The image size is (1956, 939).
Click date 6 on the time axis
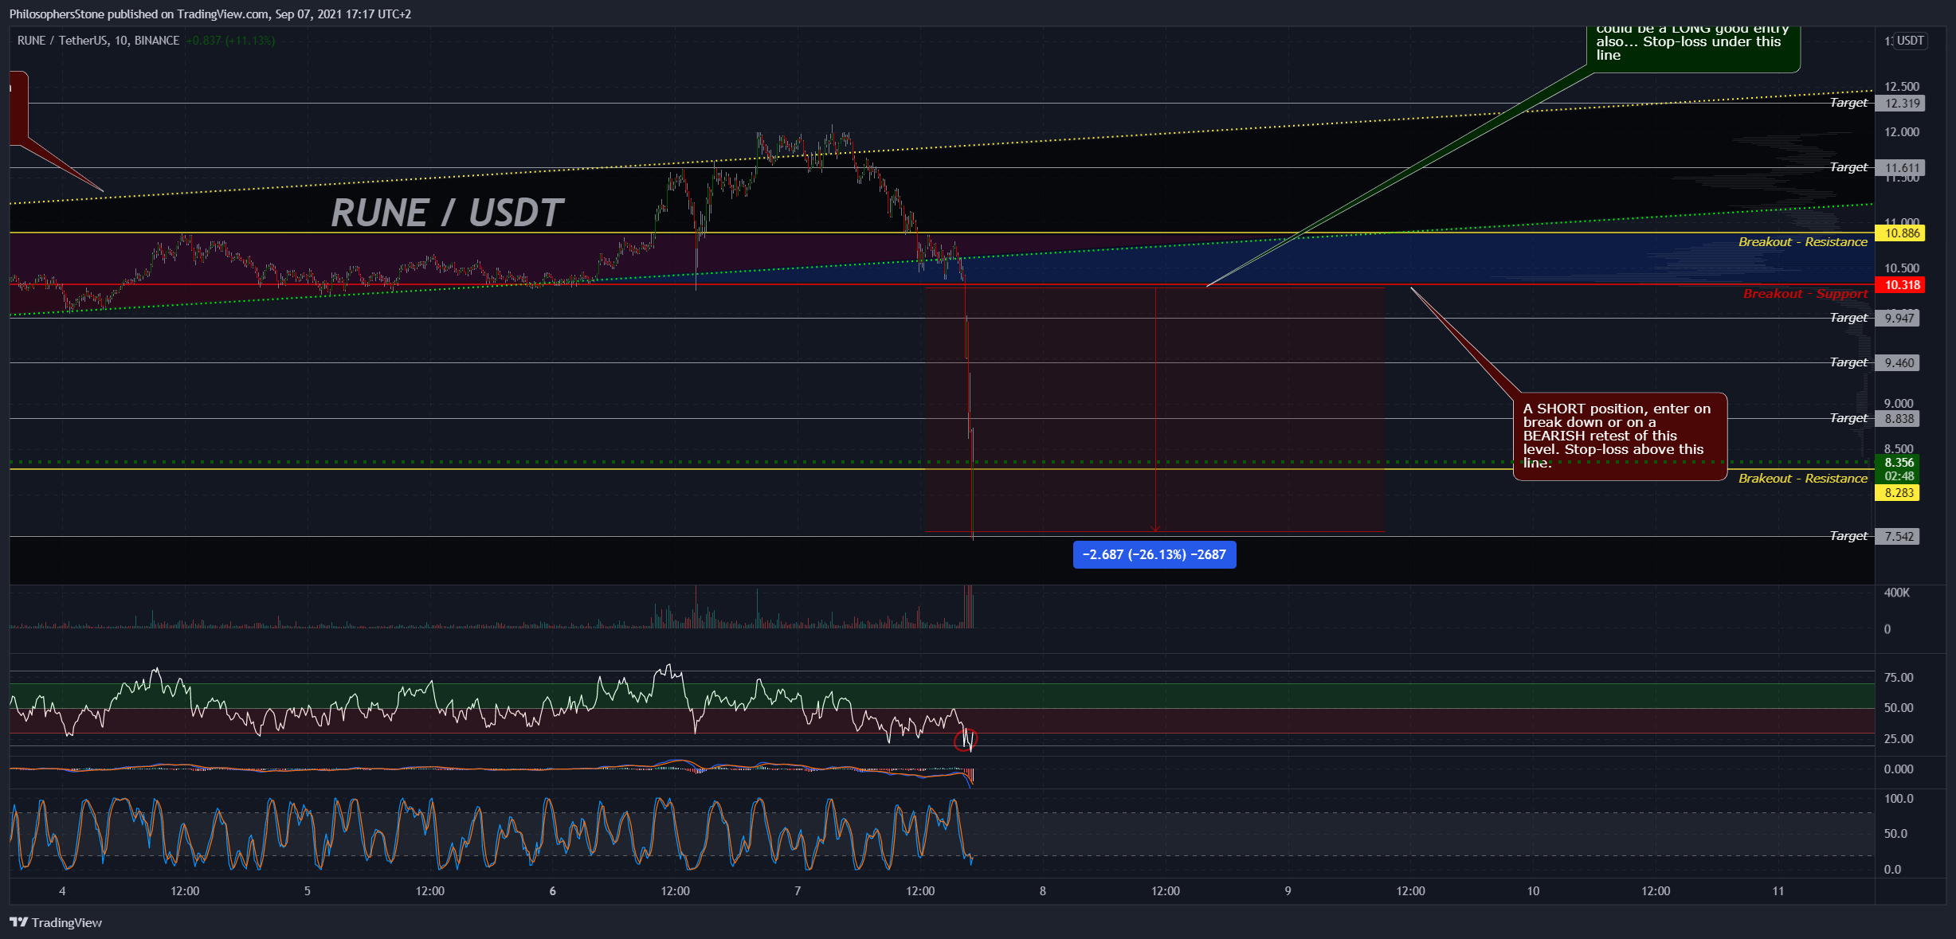pyautogui.click(x=552, y=891)
